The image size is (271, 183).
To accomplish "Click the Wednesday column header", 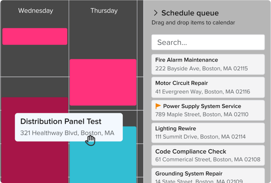I will pos(35,11).
